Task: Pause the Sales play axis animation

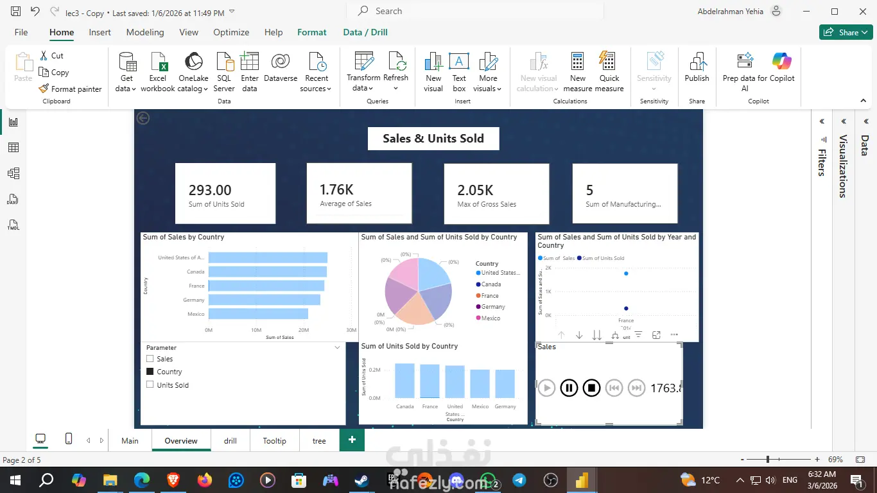Action: [x=569, y=388]
